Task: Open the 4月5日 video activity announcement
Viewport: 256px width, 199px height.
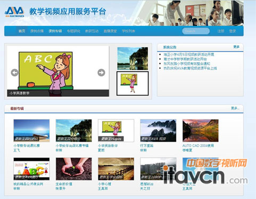Action: click(189, 55)
